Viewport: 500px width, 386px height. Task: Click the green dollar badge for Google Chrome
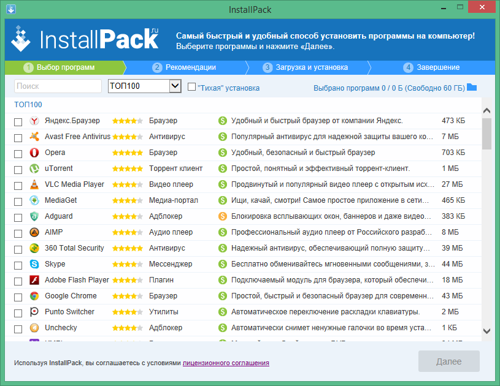[223, 296]
